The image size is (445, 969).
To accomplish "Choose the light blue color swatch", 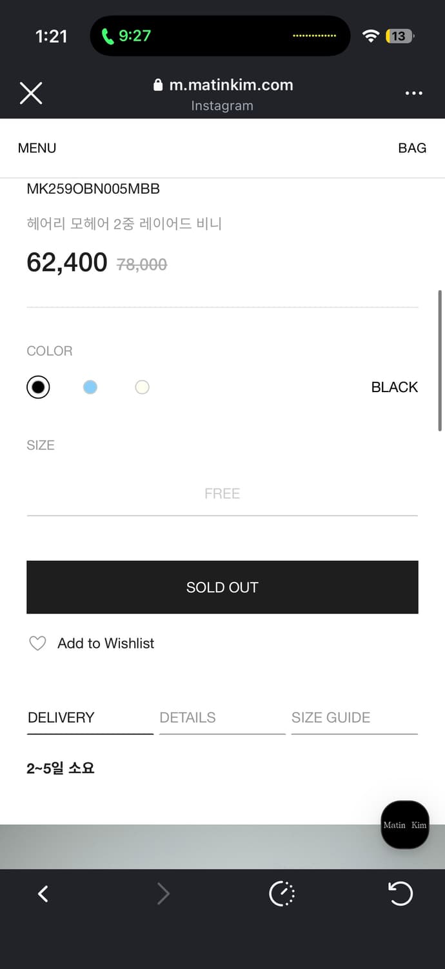I will click(90, 387).
